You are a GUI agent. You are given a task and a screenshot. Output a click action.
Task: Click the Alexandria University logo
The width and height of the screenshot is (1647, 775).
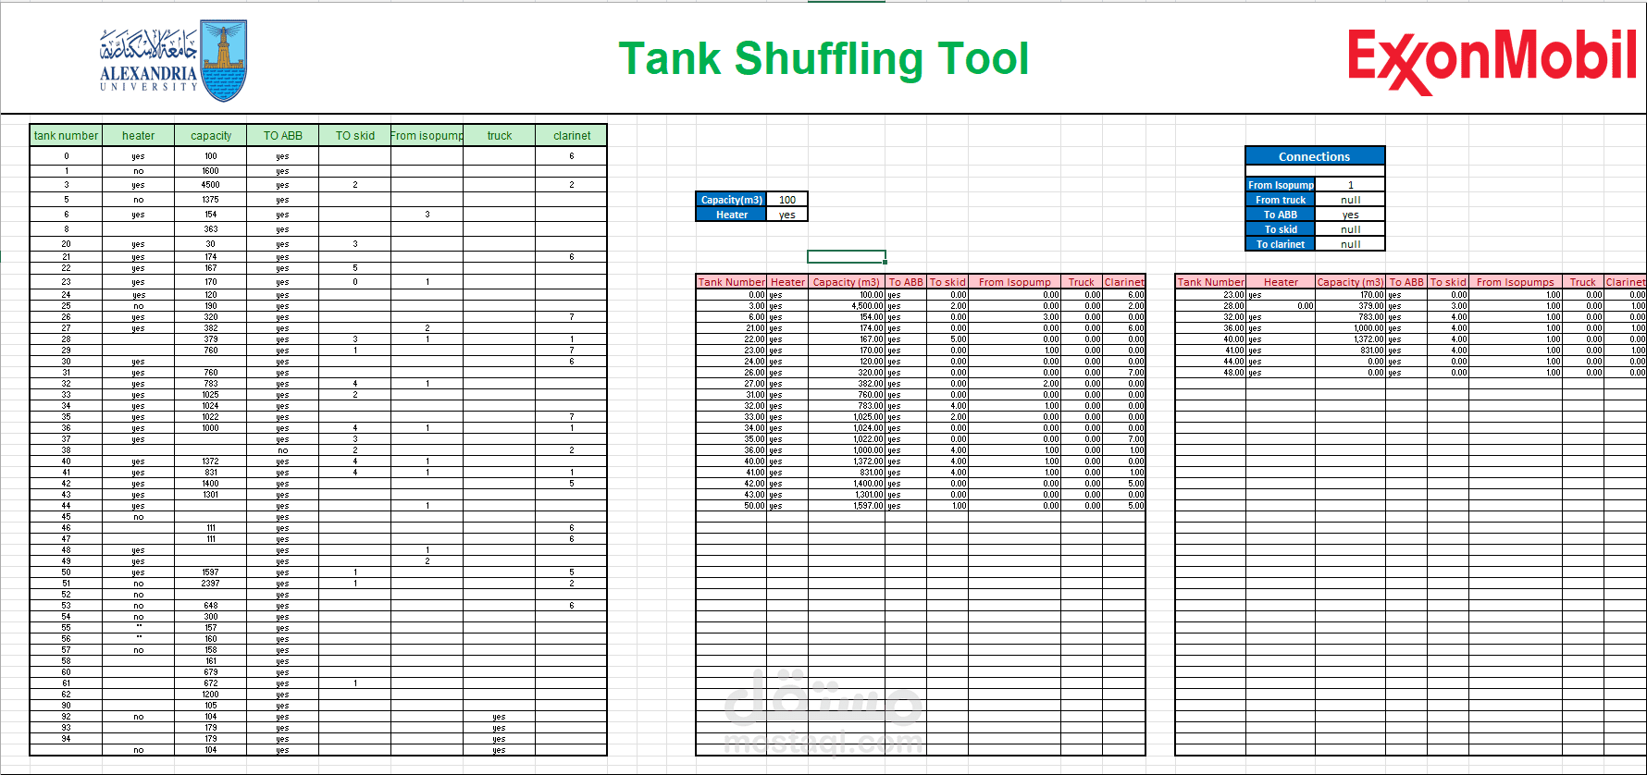coord(173,60)
